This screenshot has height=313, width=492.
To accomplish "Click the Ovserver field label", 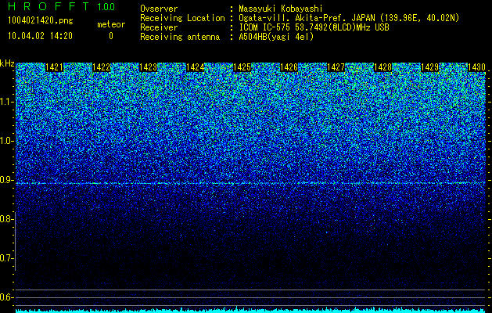I will tap(159, 9).
